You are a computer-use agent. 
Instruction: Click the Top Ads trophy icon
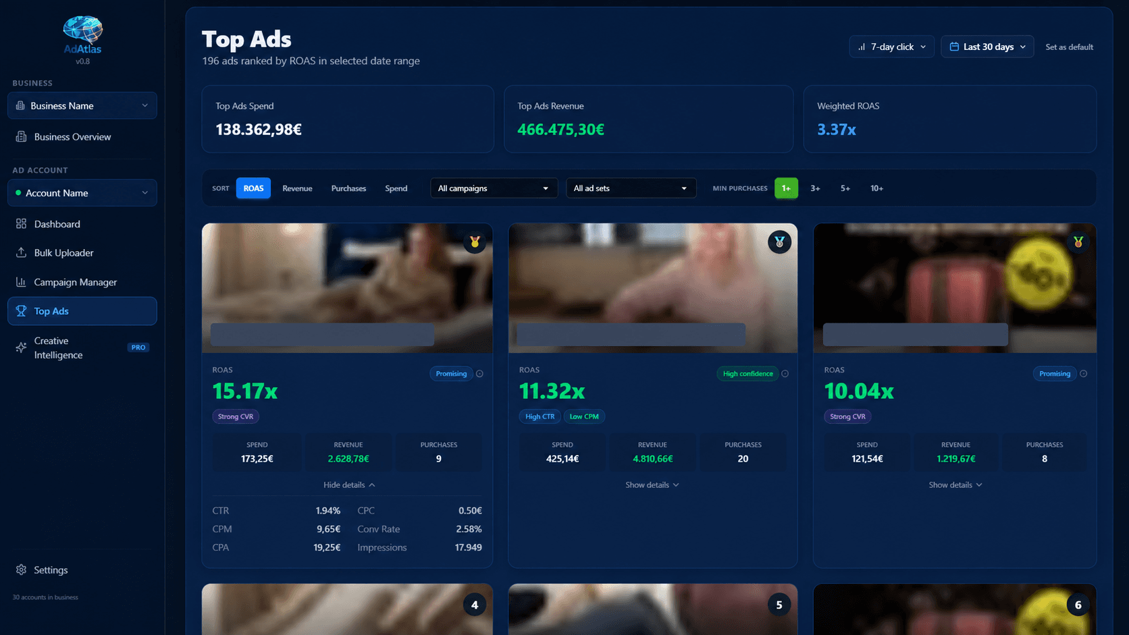point(21,311)
